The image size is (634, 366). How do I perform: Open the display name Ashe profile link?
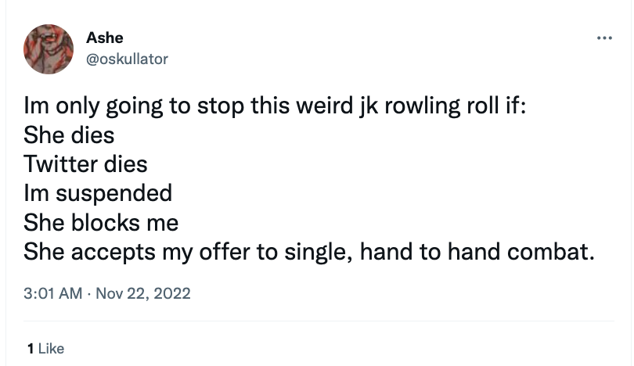104,38
